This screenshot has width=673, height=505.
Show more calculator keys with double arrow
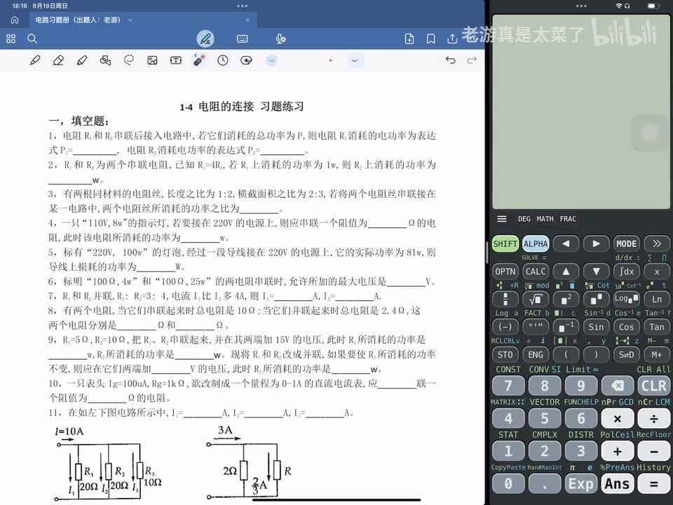pos(657,244)
